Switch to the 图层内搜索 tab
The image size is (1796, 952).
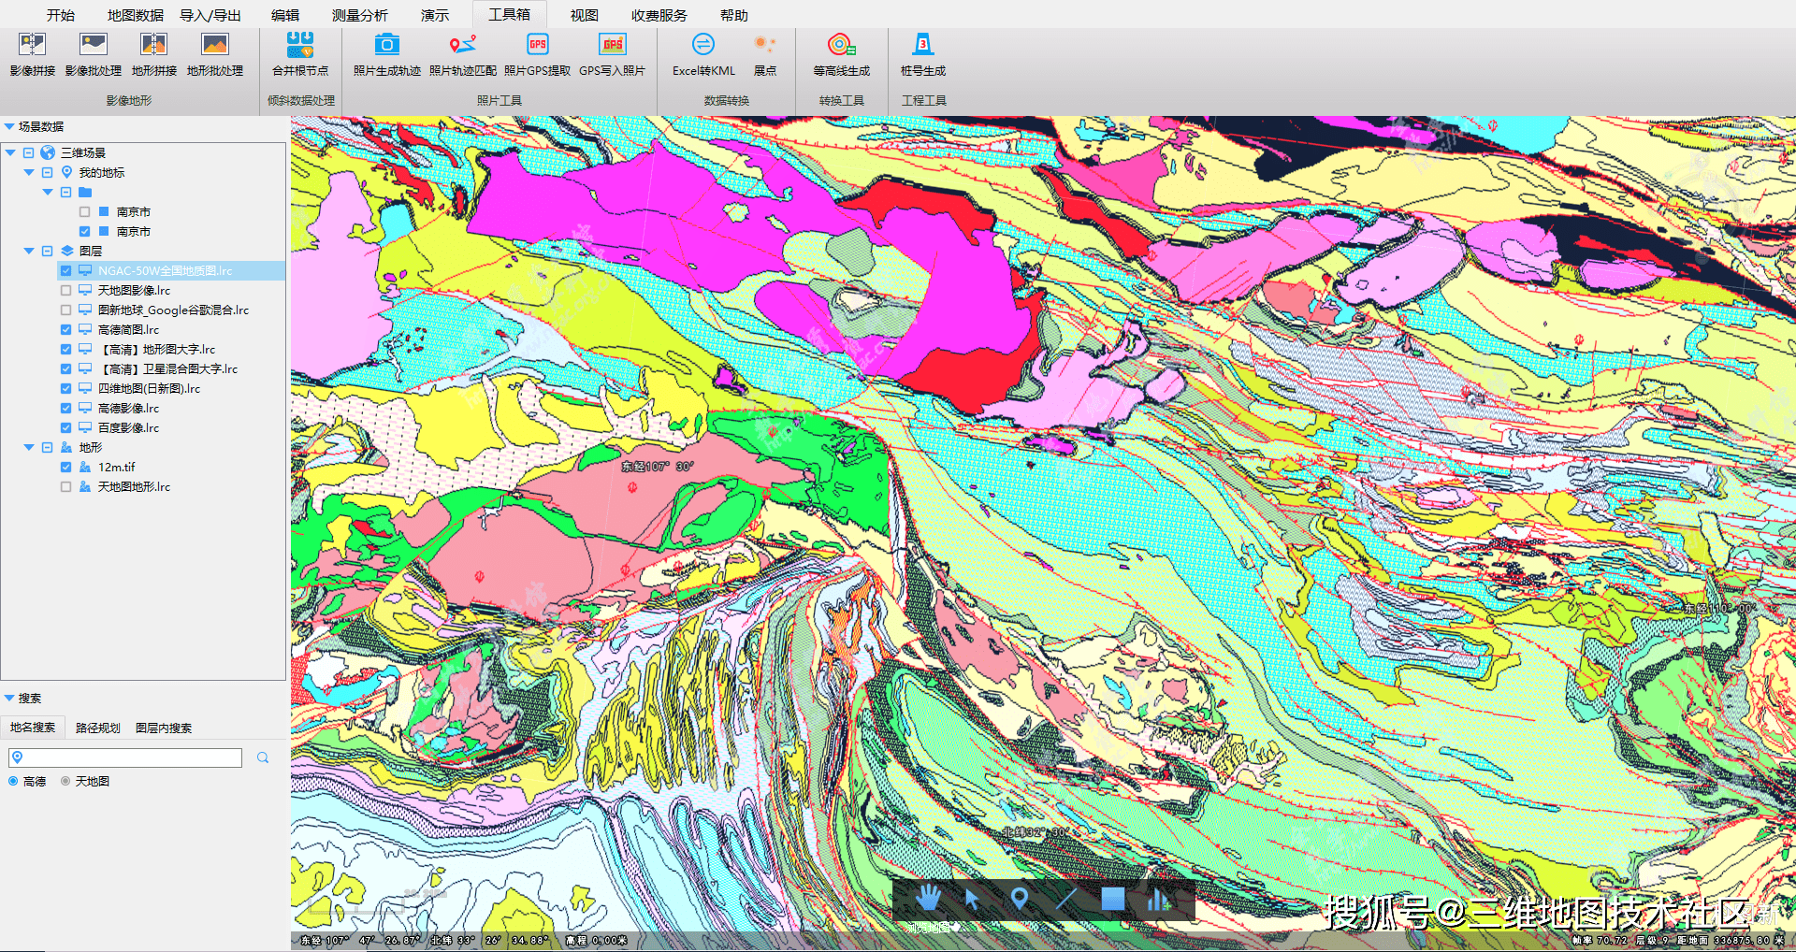(164, 728)
